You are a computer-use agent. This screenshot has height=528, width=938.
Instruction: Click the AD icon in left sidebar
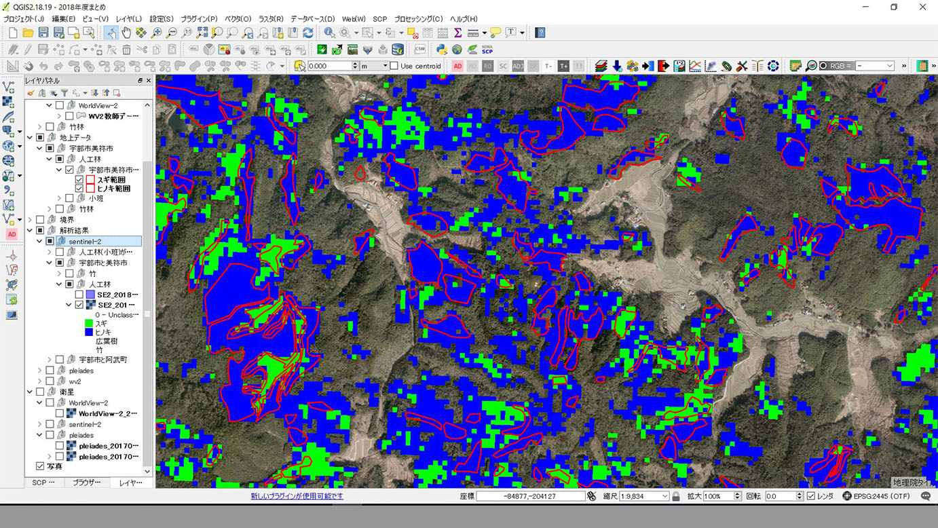[x=12, y=234]
